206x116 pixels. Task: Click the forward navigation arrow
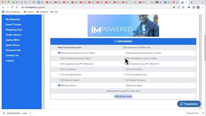[x=8, y=7]
